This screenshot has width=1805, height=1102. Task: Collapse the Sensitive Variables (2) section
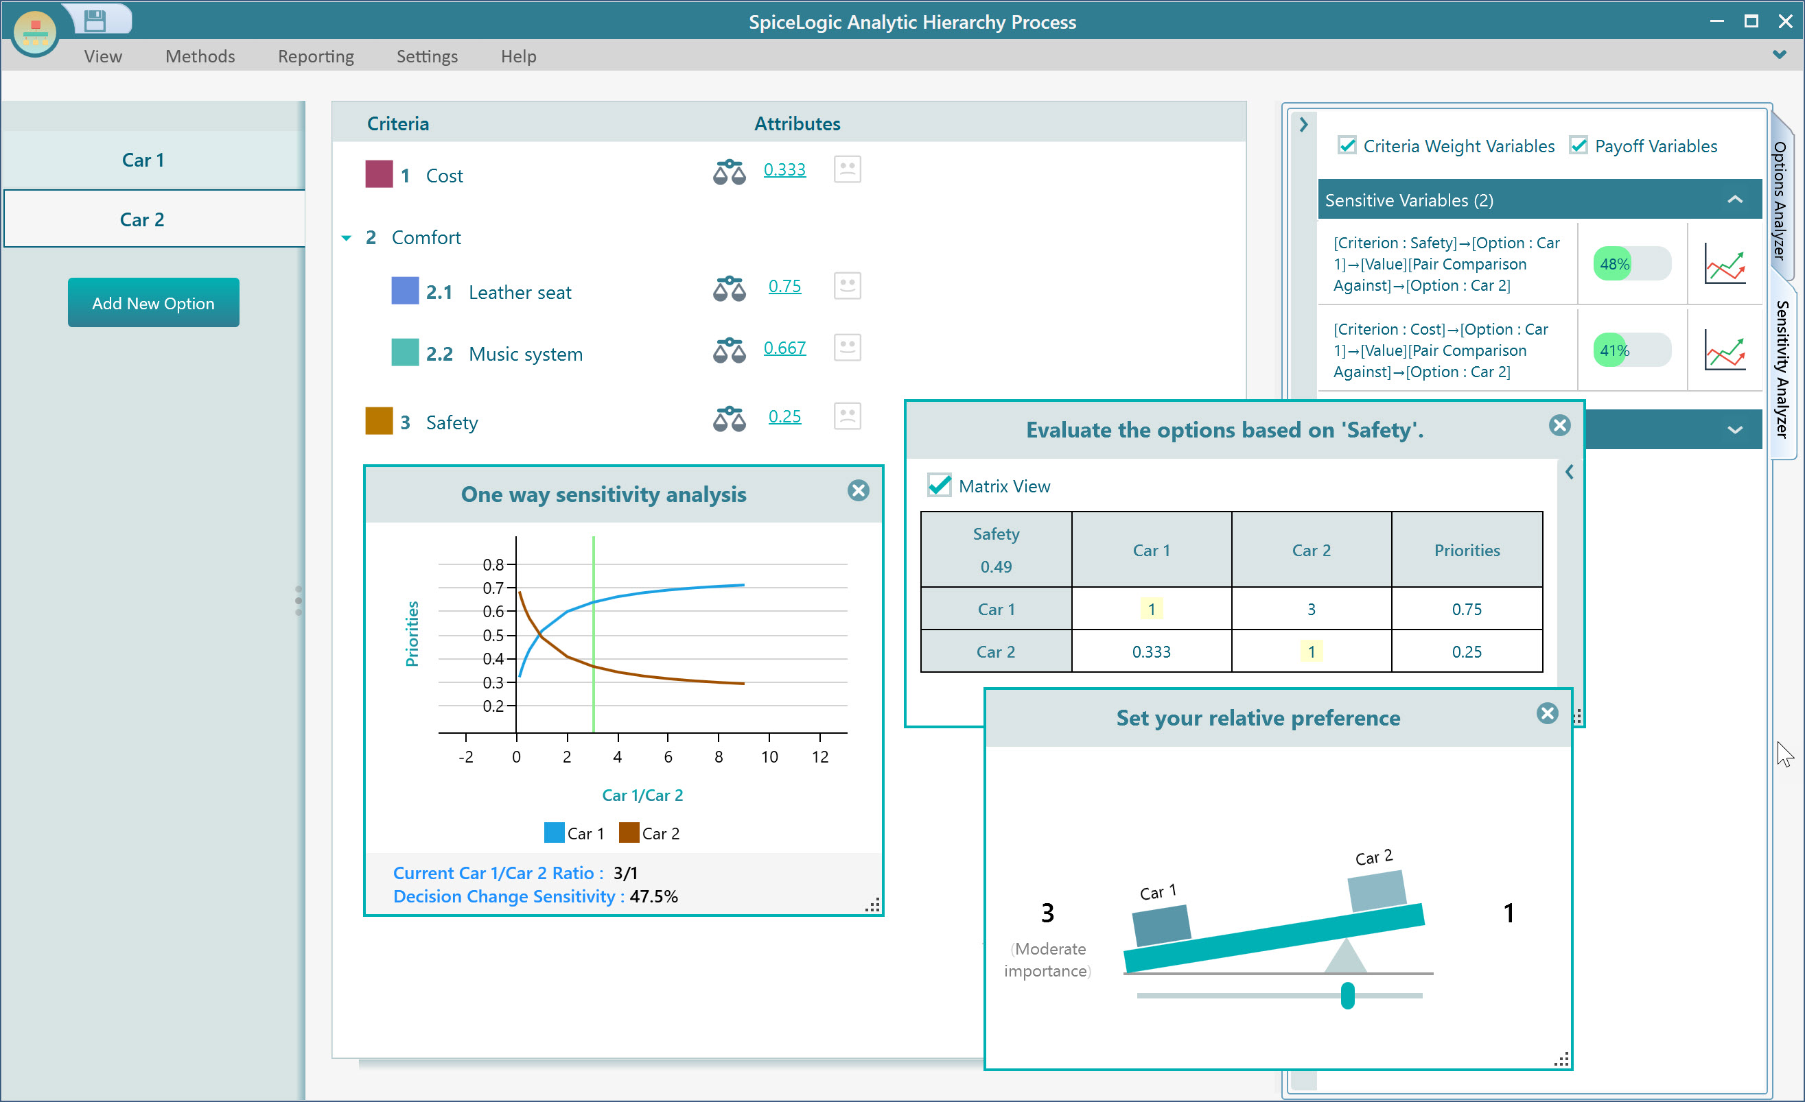pos(1734,199)
